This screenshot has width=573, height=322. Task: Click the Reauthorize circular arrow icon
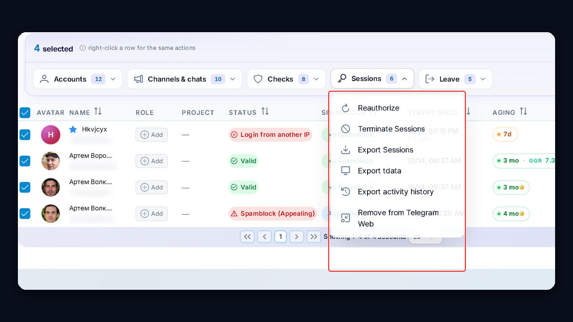345,108
